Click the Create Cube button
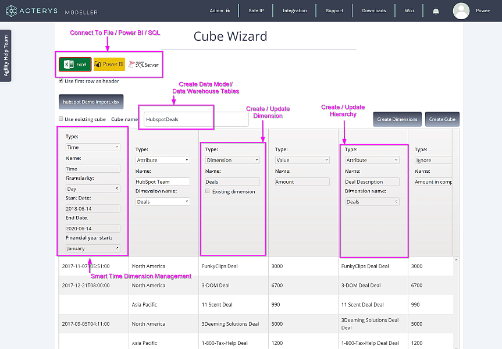Viewport: 502px width, 349px height. click(442, 119)
